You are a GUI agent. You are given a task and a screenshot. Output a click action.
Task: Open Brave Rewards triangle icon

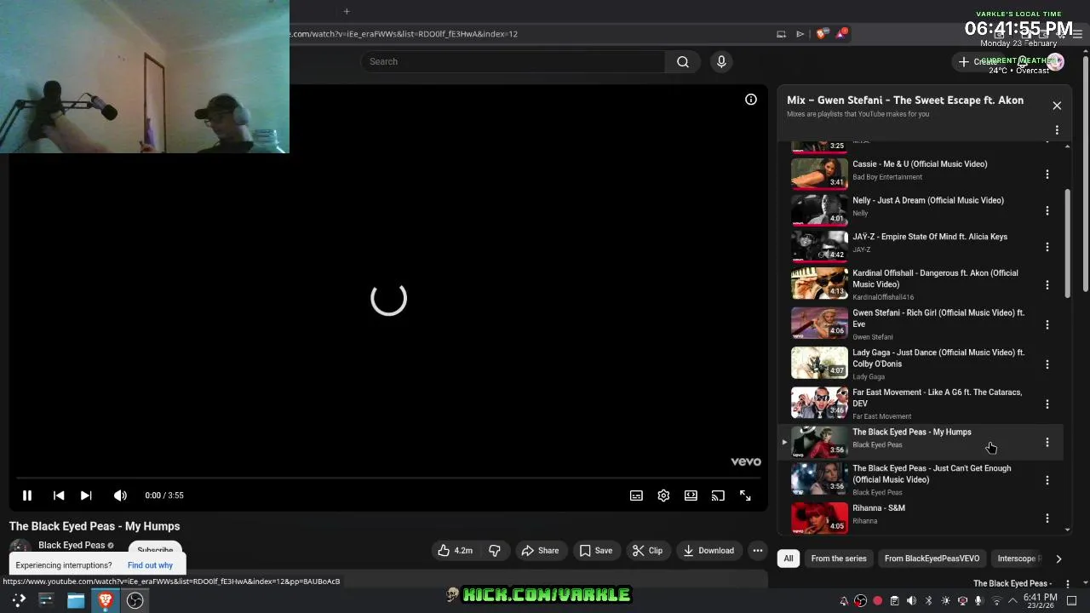tap(841, 34)
